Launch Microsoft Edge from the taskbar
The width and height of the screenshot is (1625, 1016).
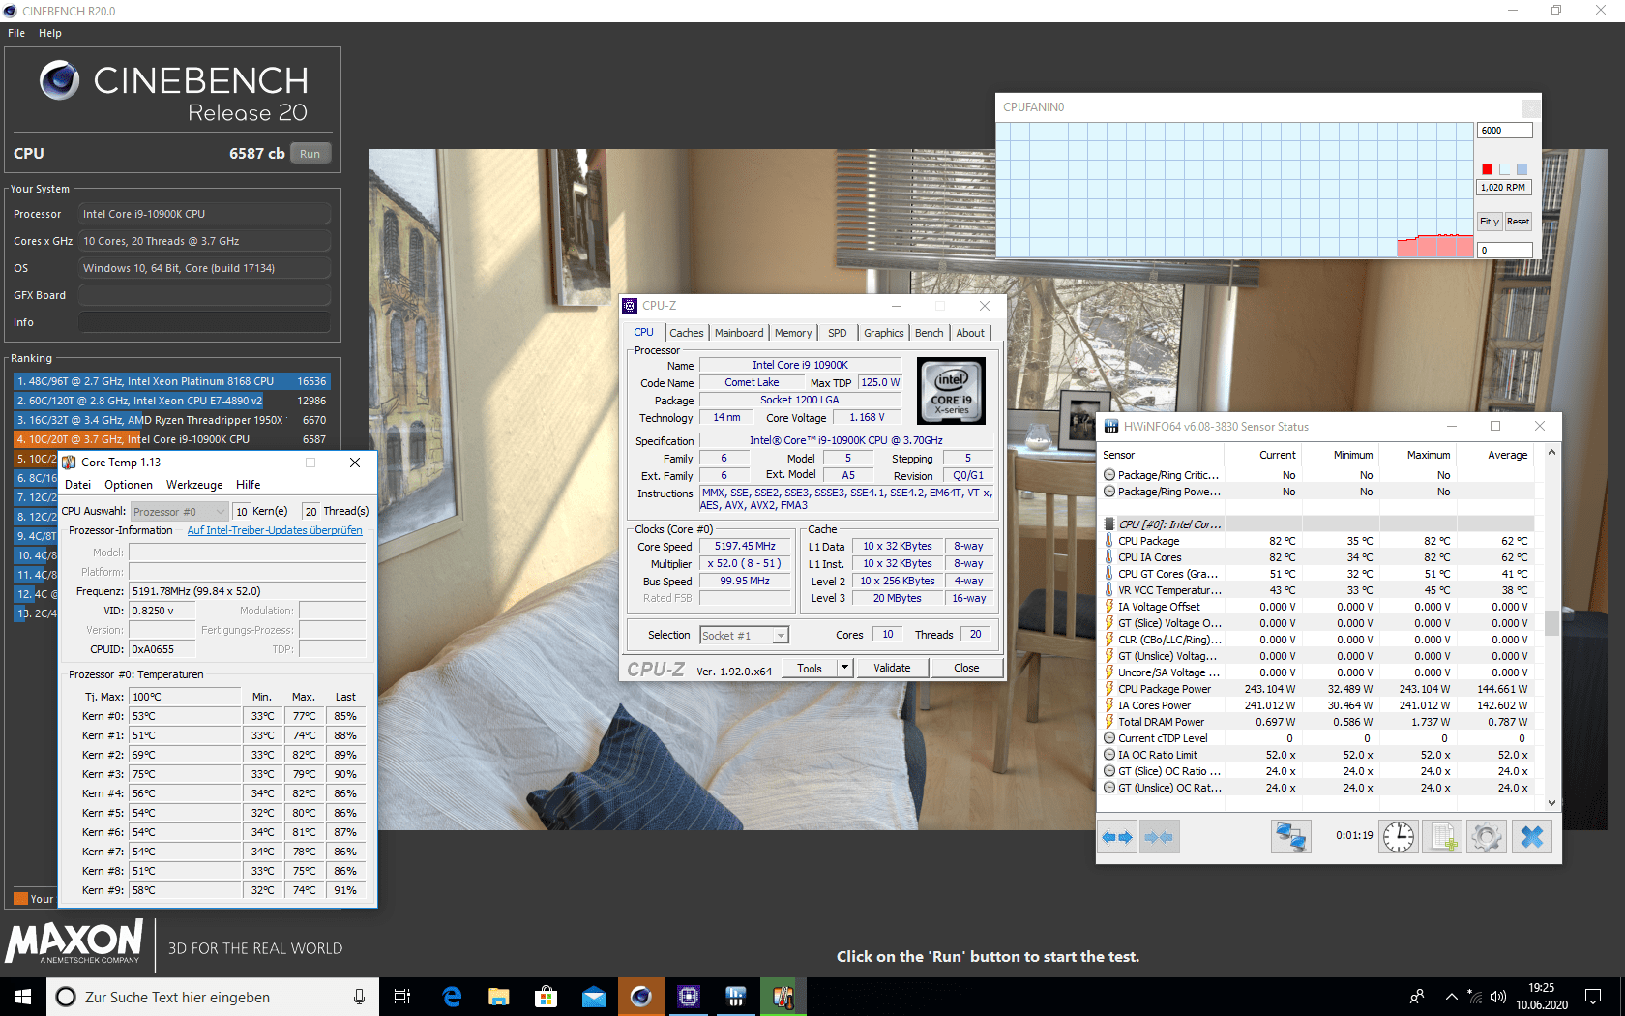(x=452, y=997)
